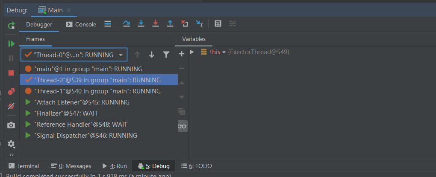Toggle Mute Breakpoints
This screenshot has height=177, width=436.
coord(11,106)
